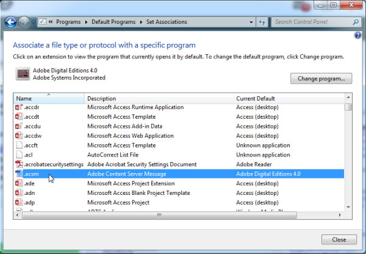
Task: Select the .adn file icon
Action: pyautogui.click(x=19, y=193)
